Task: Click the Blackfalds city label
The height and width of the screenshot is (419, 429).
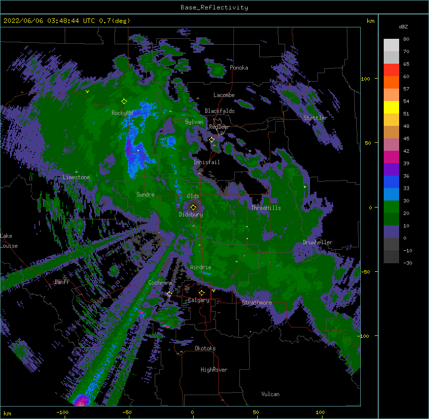Action: tap(219, 111)
